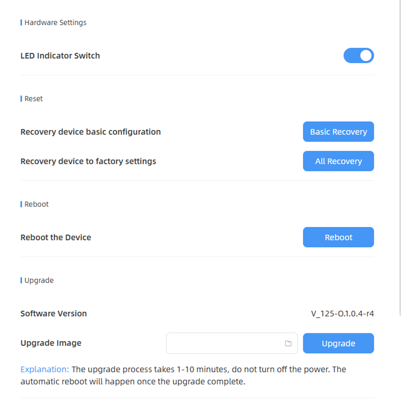This screenshot has height=399, width=401.
Task: Click the LED Indicator Switch label
Action: click(60, 56)
